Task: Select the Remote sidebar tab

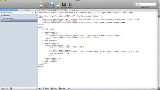Action: (27, 10)
